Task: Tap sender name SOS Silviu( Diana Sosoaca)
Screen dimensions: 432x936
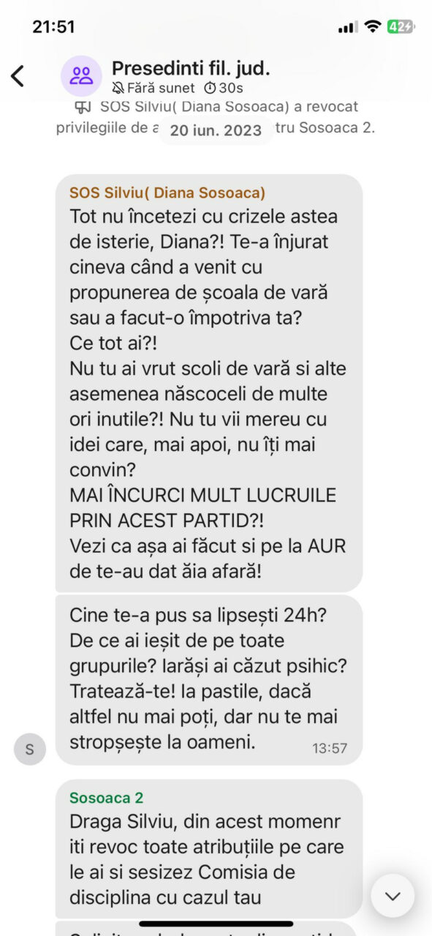Action: pos(167,193)
